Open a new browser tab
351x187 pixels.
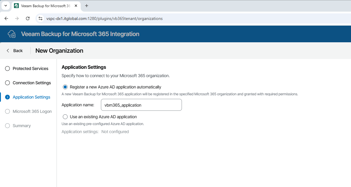point(87,6)
